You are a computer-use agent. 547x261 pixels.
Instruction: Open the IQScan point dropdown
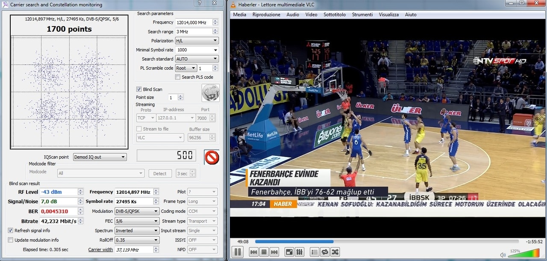(x=100, y=157)
